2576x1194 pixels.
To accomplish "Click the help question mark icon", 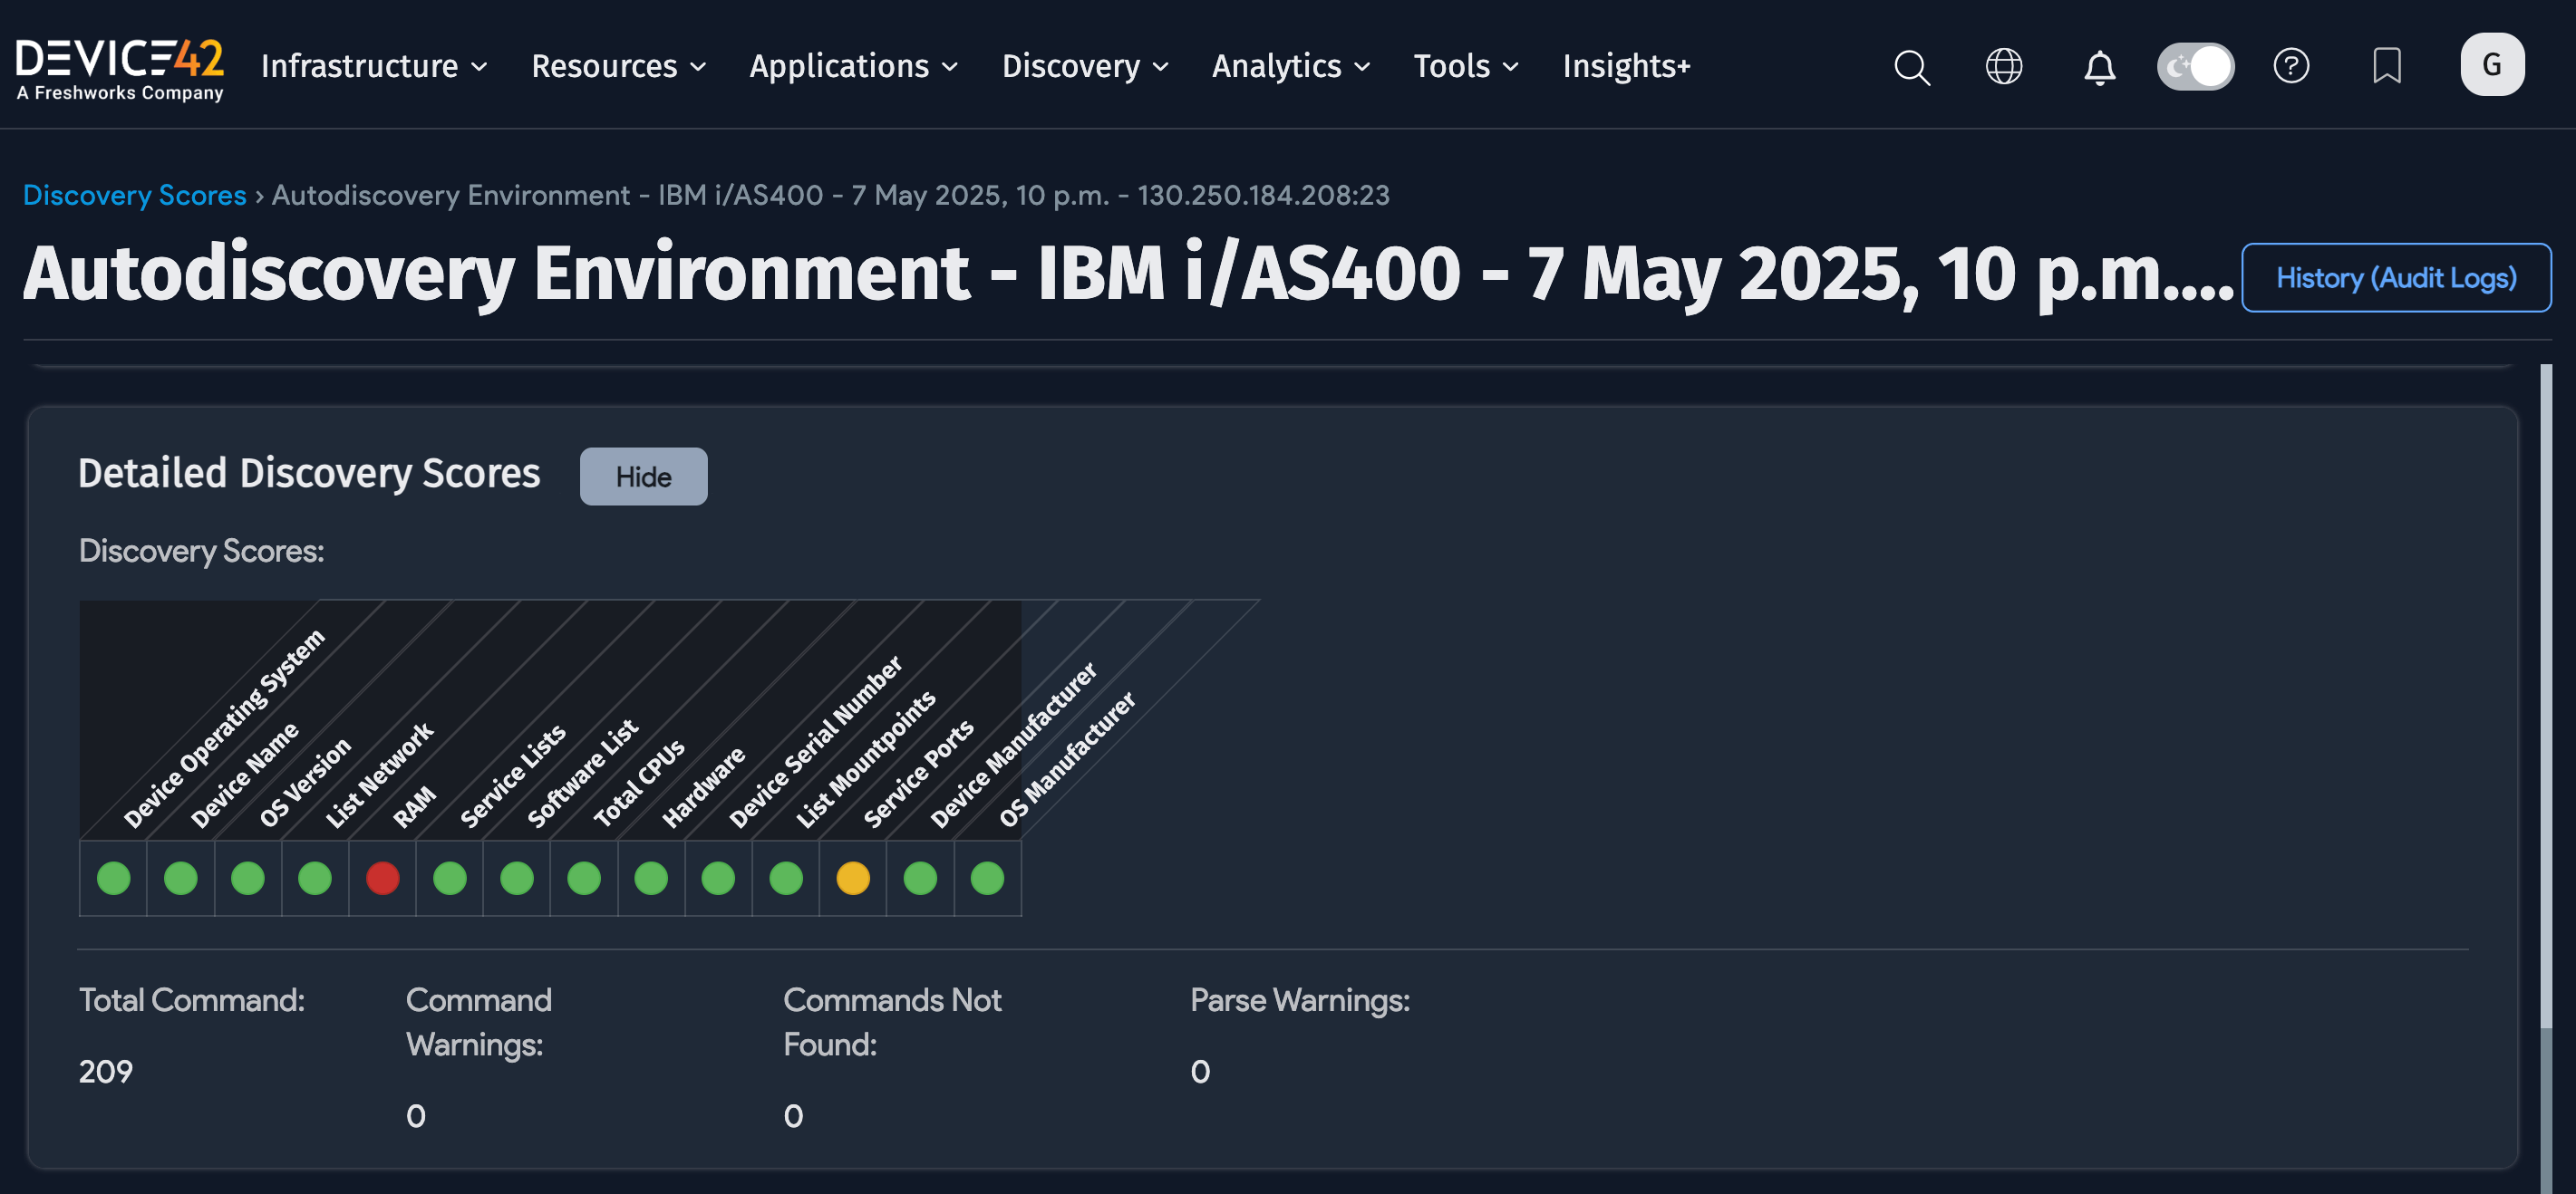I will pos(2290,67).
